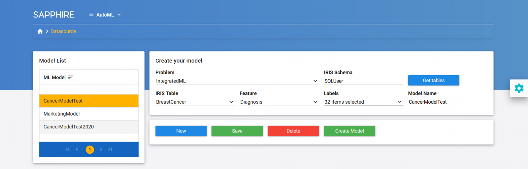Click the list icon beside AutoML

click(91, 15)
